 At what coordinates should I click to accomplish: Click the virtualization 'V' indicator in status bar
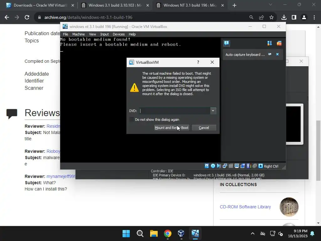tap(249, 166)
